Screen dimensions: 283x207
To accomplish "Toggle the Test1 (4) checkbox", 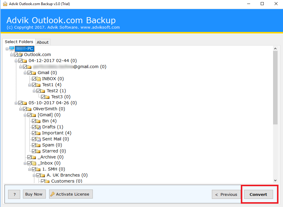I will (34, 85).
